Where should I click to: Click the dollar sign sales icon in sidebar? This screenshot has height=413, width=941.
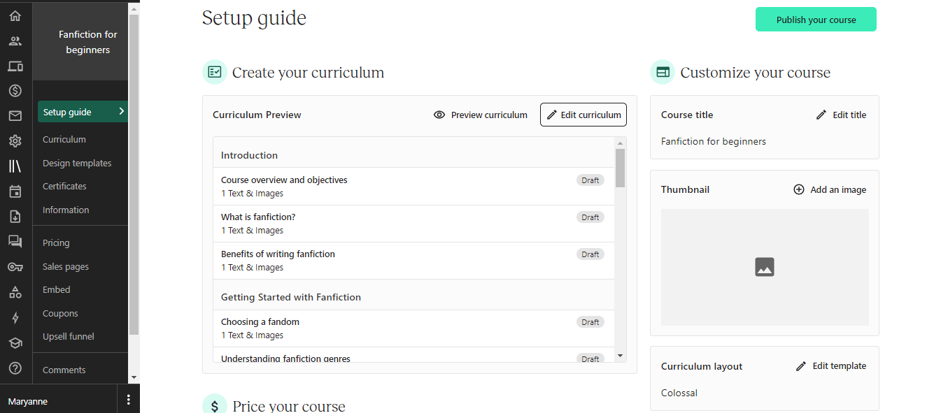click(15, 91)
